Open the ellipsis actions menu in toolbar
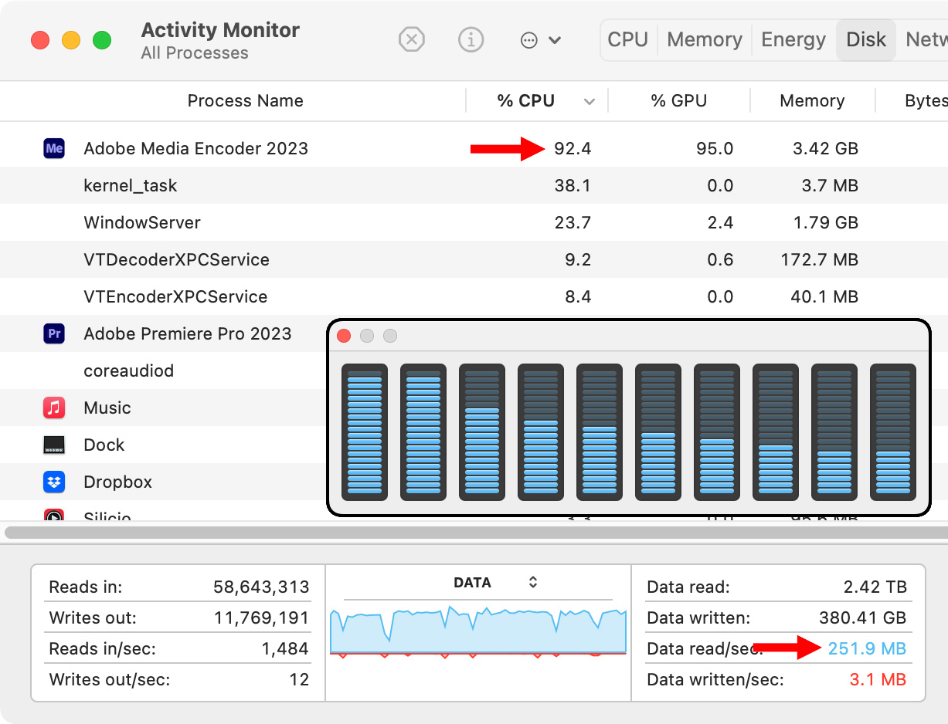Image resolution: width=948 pixels, height=724 pixels. click(x=540, y=40)
